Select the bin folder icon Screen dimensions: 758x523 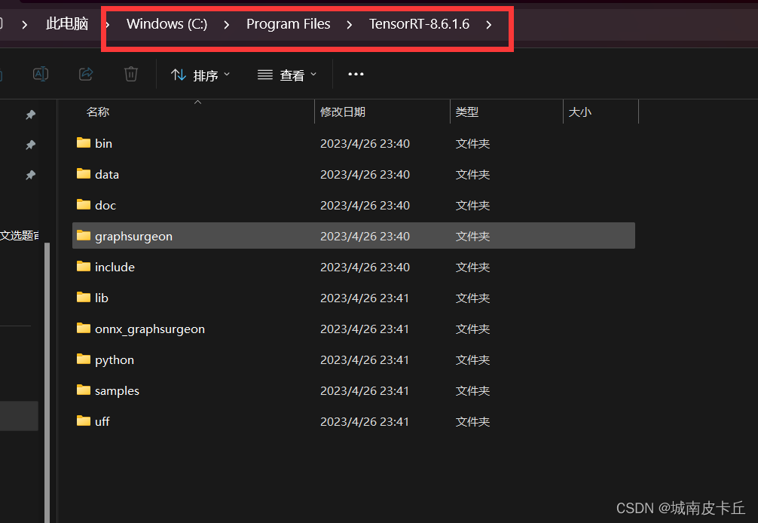(84, 142)
